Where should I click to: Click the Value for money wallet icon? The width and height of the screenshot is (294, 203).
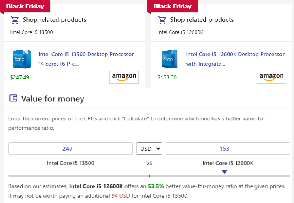point(13,98)
